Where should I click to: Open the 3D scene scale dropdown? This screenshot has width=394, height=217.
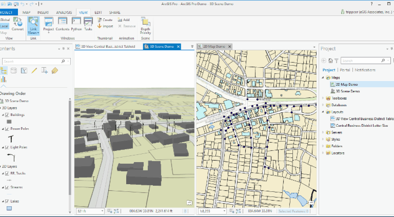(103, 211)
